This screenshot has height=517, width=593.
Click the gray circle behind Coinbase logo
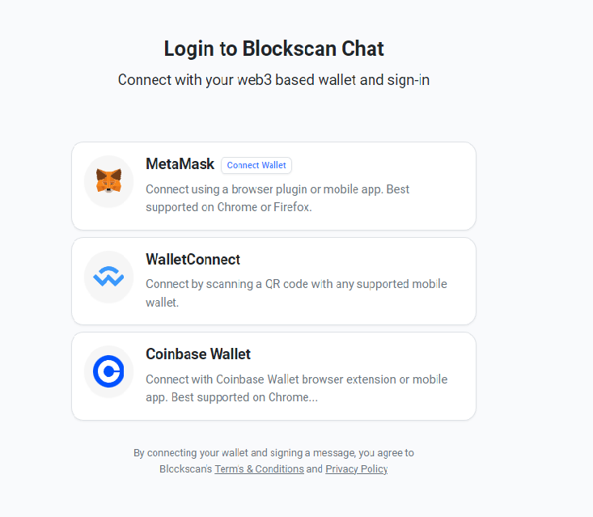pyautogui.click(x=108, y=372)
